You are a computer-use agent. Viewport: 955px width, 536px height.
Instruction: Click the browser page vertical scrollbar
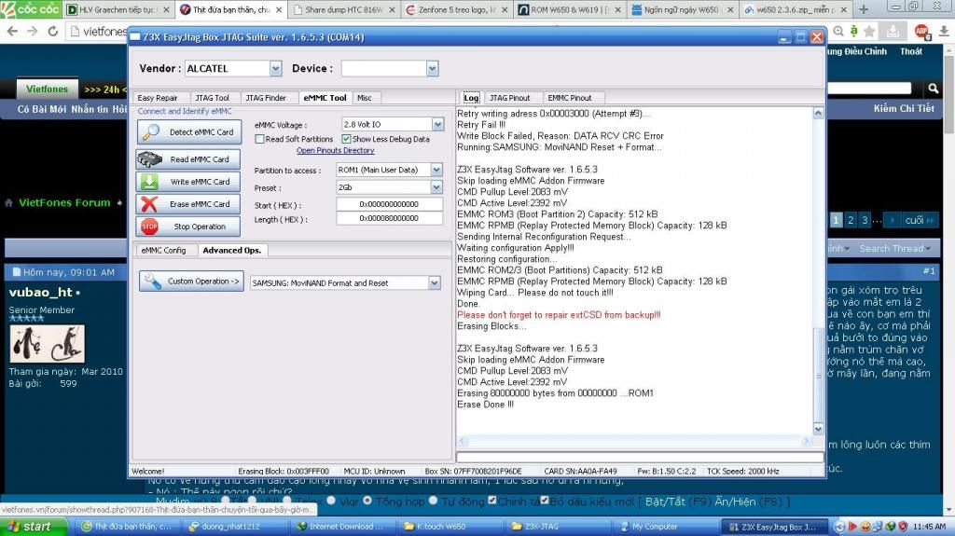[948, 281]
